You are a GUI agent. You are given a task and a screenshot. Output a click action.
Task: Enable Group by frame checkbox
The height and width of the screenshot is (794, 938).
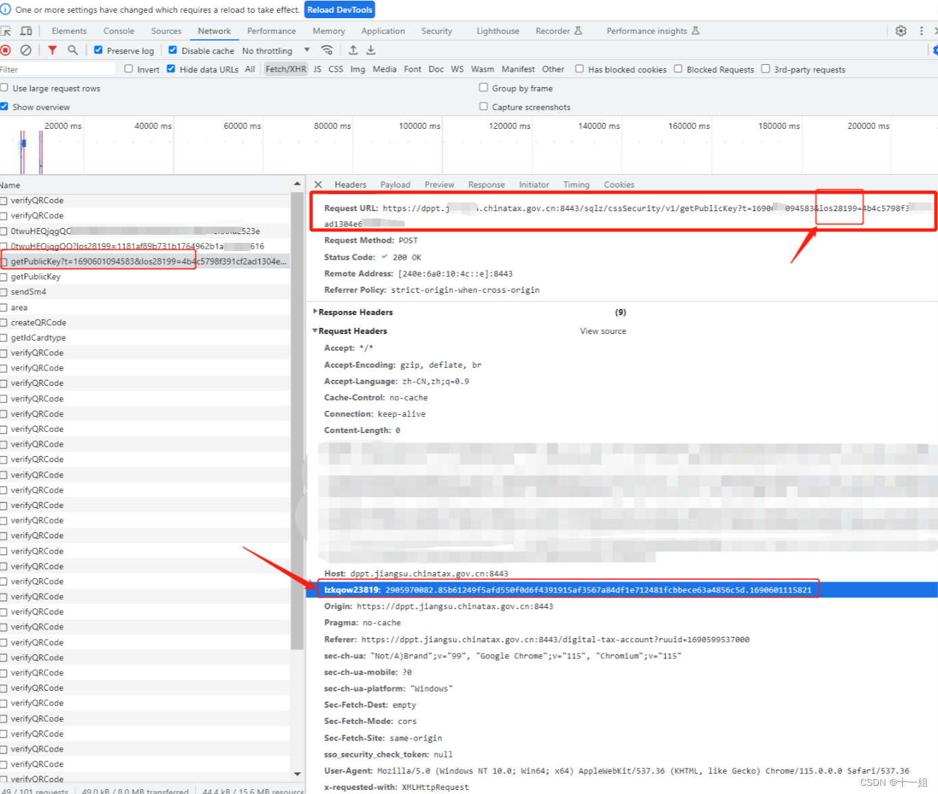coord(483,88)
